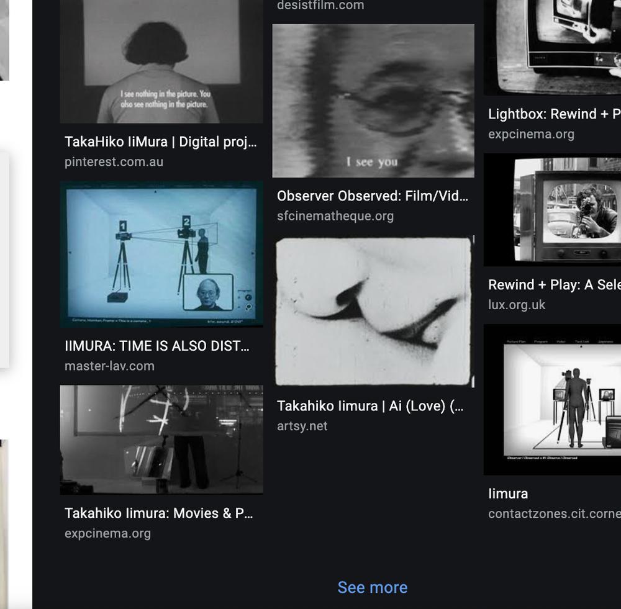Screen dimensions: 621x609
Task: Click 'TakaHiko IiMura | Digital proj…' title
Action: point(161,142)
